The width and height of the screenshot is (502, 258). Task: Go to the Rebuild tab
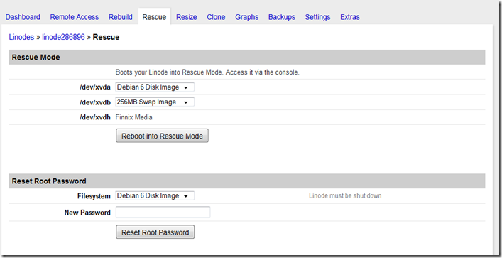pyautogui.click(x=121, y=17)
